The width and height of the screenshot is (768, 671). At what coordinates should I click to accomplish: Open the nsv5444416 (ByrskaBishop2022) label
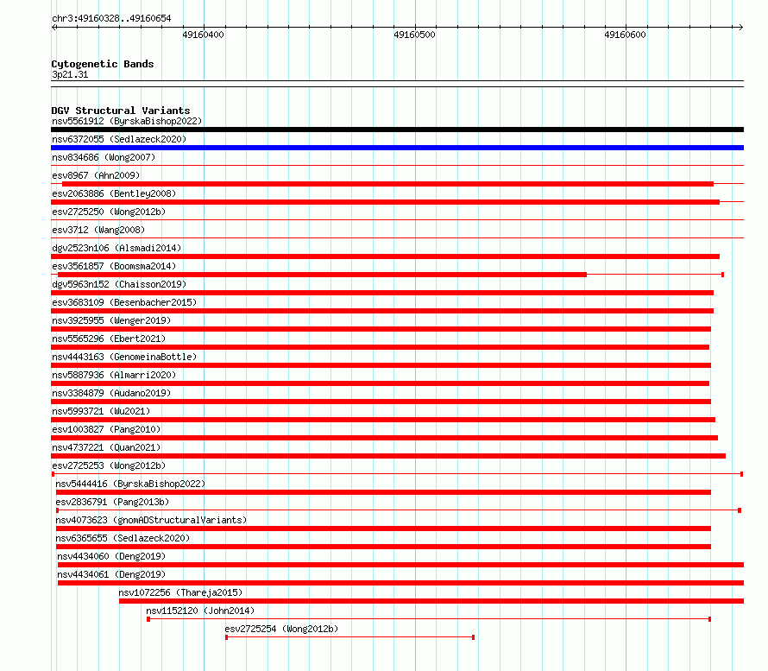pos(130,484)
